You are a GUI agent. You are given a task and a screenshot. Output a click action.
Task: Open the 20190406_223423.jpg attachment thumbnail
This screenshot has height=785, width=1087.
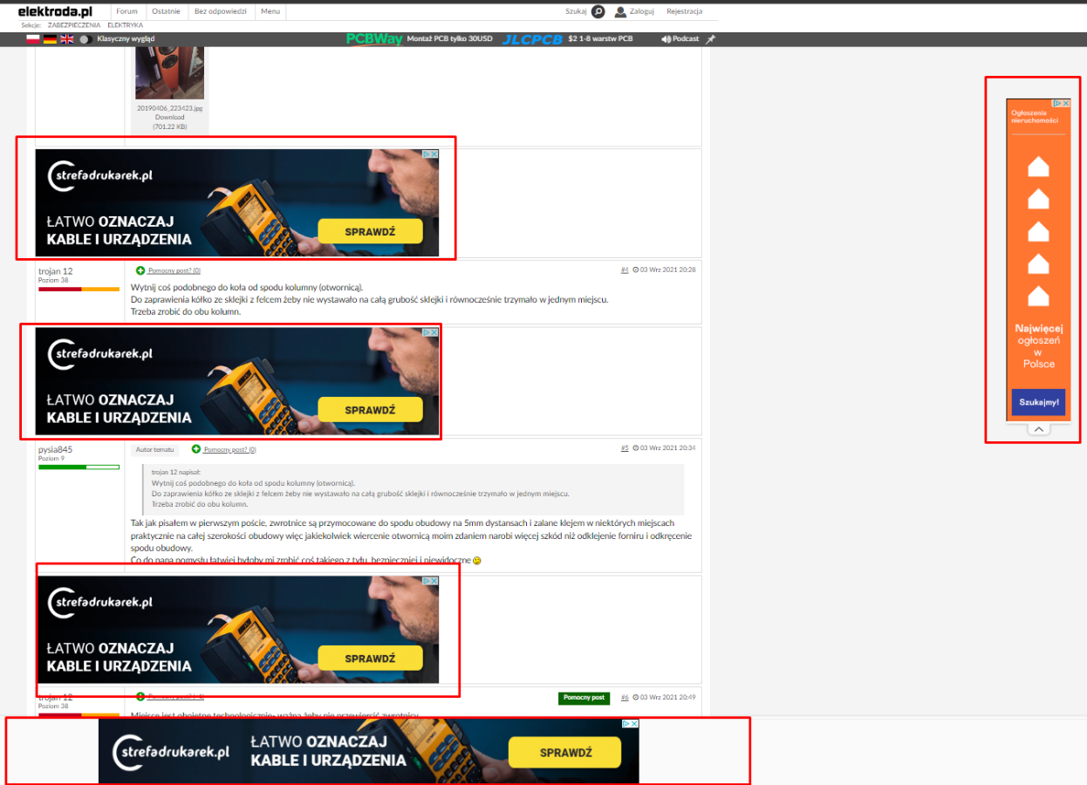[169, 73]
